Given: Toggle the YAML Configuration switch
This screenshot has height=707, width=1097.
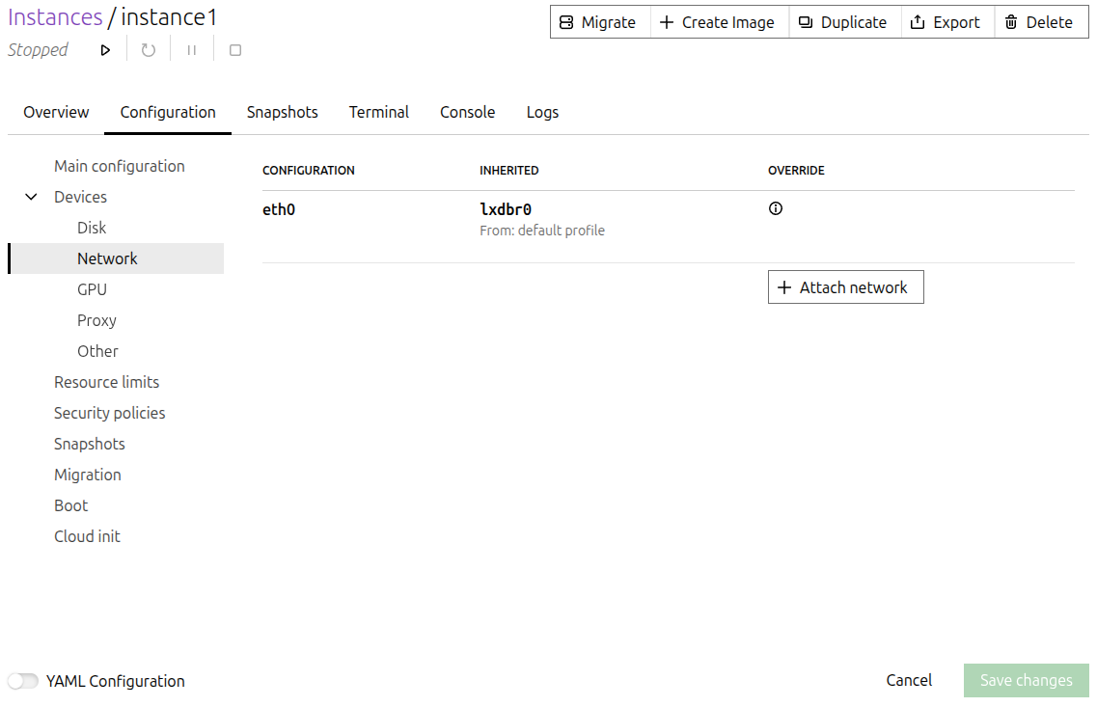Looking at the screenshot, I should point(23,681).
